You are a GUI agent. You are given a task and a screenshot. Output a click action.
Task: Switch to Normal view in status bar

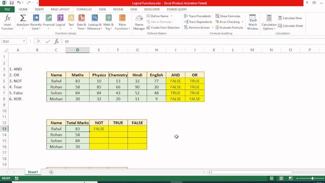point(272,178)
